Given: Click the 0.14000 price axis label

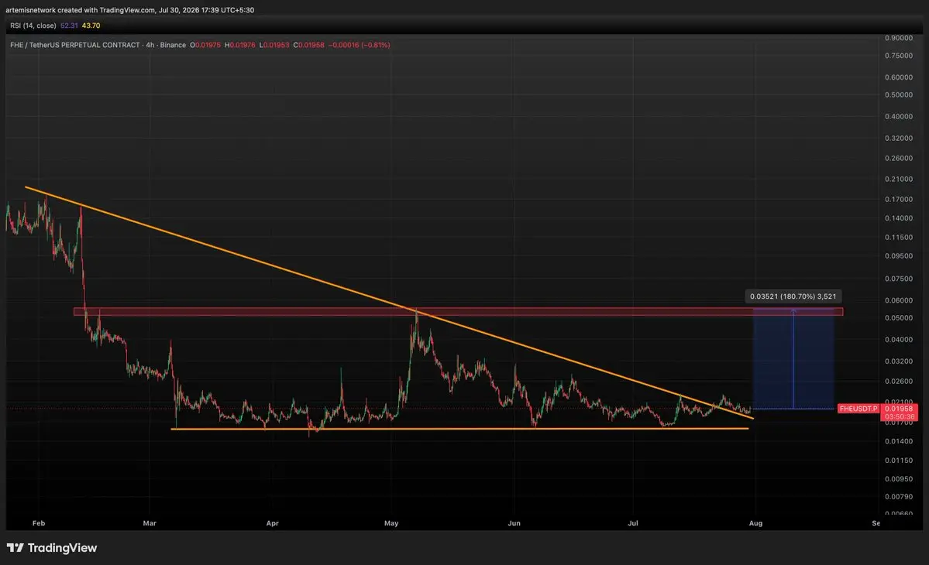Looking at the screenshot, I should click(899, 218).
